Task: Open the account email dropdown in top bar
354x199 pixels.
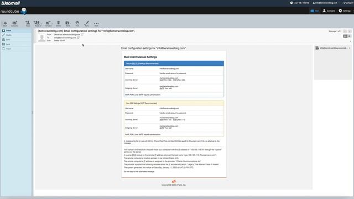Action: pos(327,3)
